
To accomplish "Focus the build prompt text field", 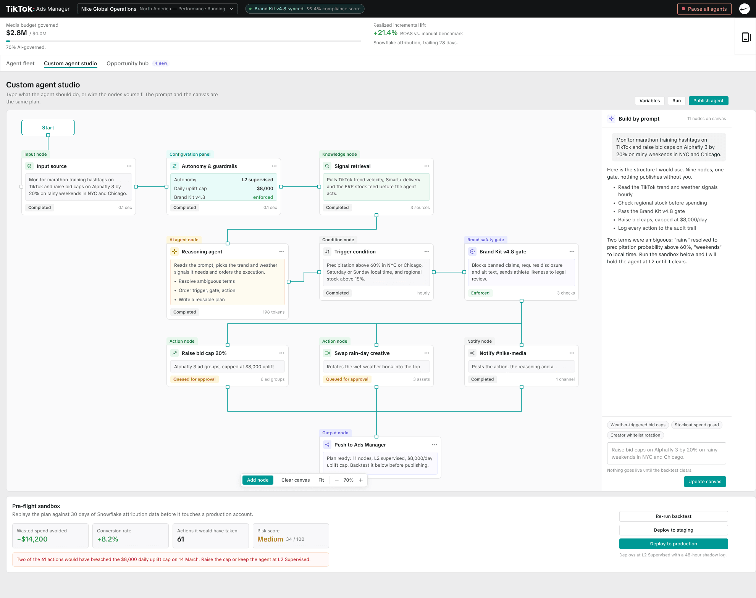I will tap(666, 453).
